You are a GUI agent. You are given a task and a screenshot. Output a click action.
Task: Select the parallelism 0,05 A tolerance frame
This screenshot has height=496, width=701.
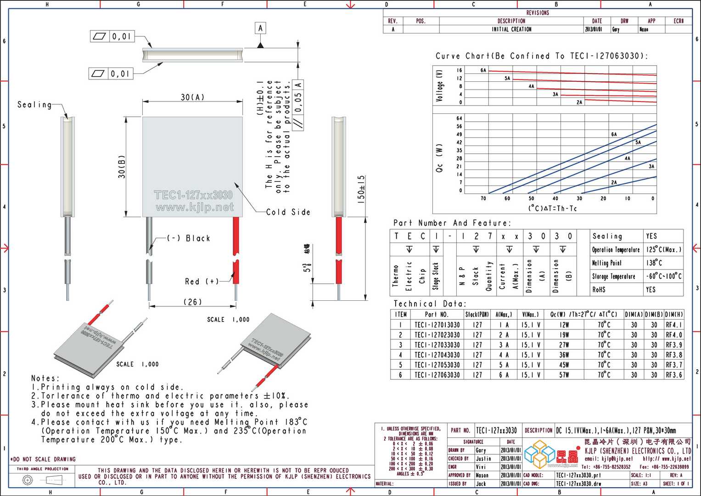click(x=297, y=105)
